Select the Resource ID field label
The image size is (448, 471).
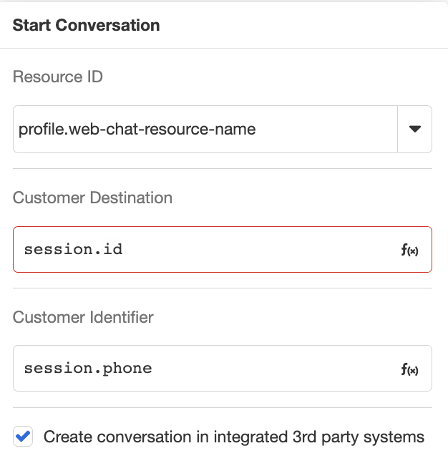tap(58, 77)
